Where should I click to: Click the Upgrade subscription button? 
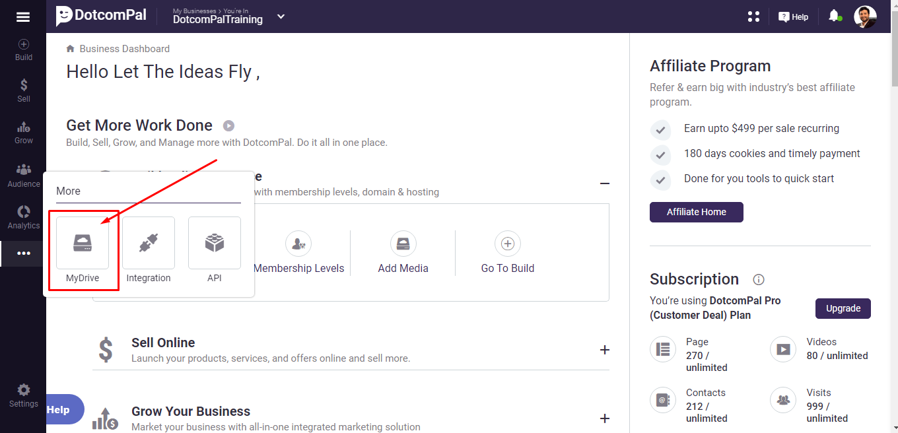coord(843,308)
